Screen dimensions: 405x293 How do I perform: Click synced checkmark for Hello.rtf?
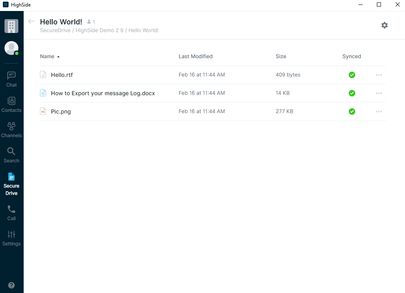pos(352,75)
